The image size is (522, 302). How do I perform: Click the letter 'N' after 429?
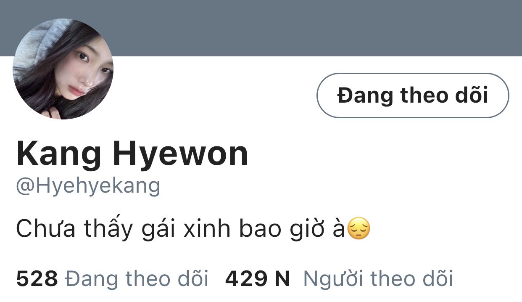tap(282, 279)
